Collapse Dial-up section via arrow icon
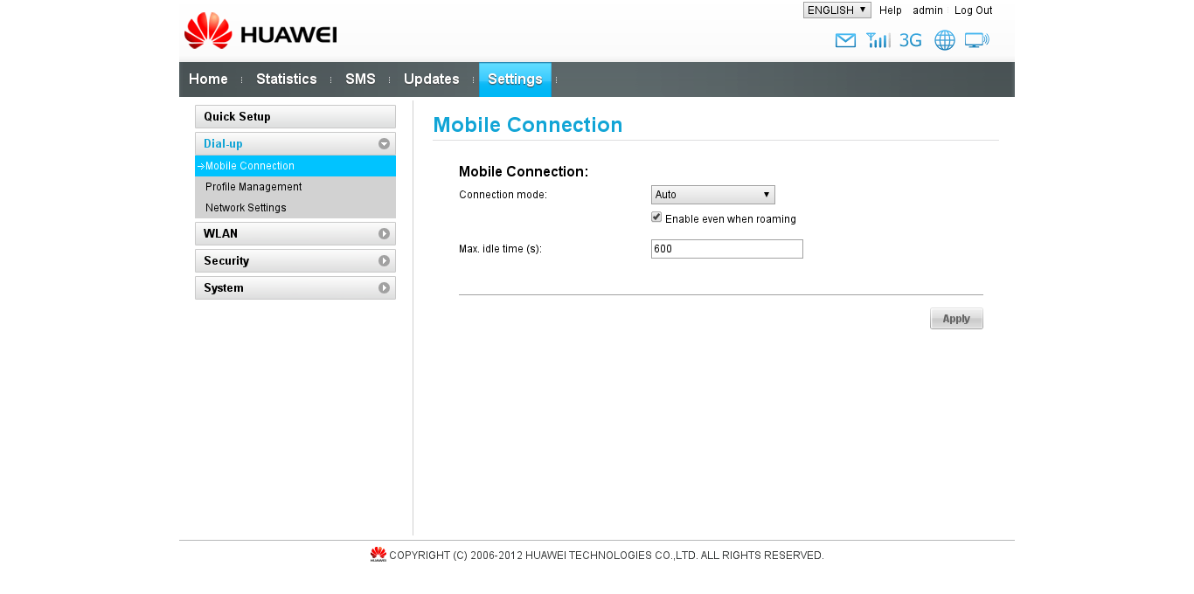 point(384,144)
